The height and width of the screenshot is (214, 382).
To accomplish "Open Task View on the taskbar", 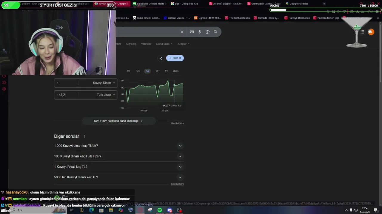I will [72, 210].
